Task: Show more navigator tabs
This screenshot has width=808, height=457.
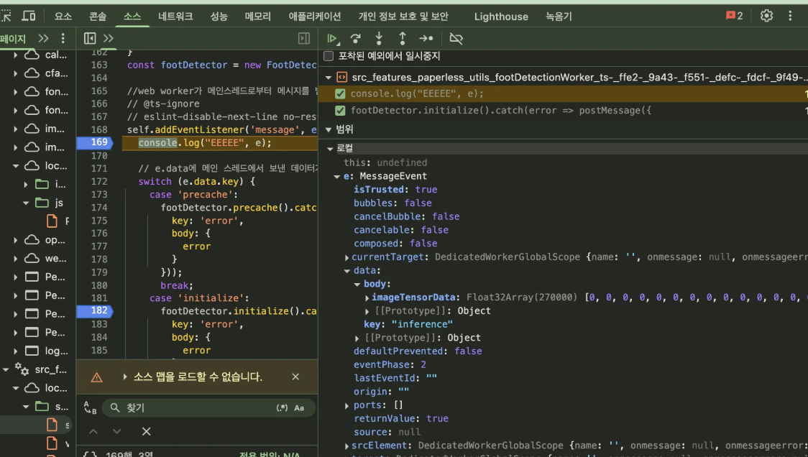Action: click(x=43, y=39)
